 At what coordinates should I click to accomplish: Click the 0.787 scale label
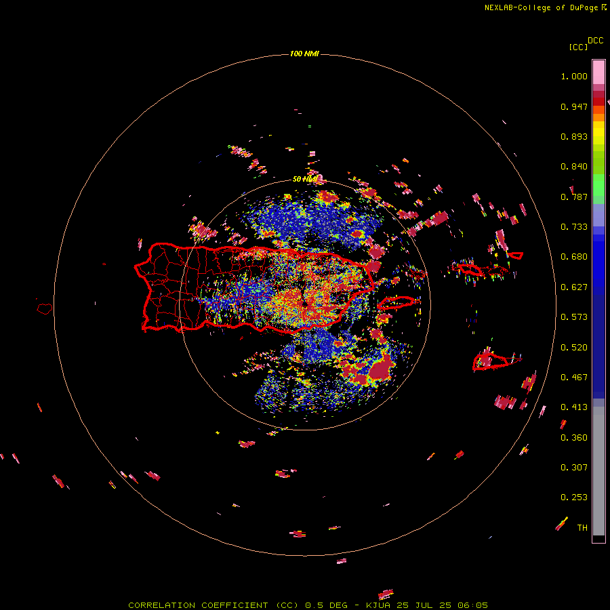pos(574,197)
